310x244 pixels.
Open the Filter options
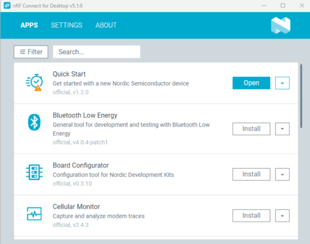tap(31, 52)
